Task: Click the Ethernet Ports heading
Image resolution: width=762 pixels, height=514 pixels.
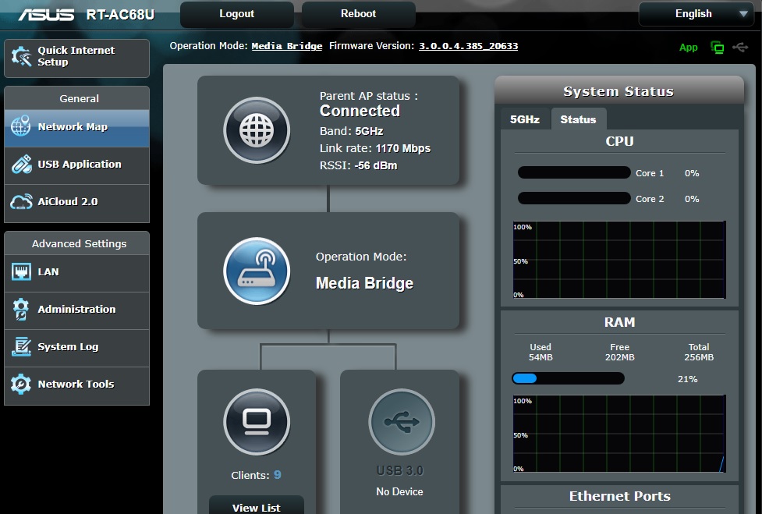Action: click(619, 496)
